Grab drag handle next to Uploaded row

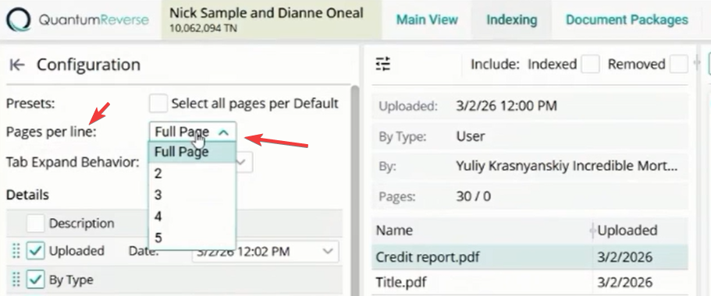[16, 251]
